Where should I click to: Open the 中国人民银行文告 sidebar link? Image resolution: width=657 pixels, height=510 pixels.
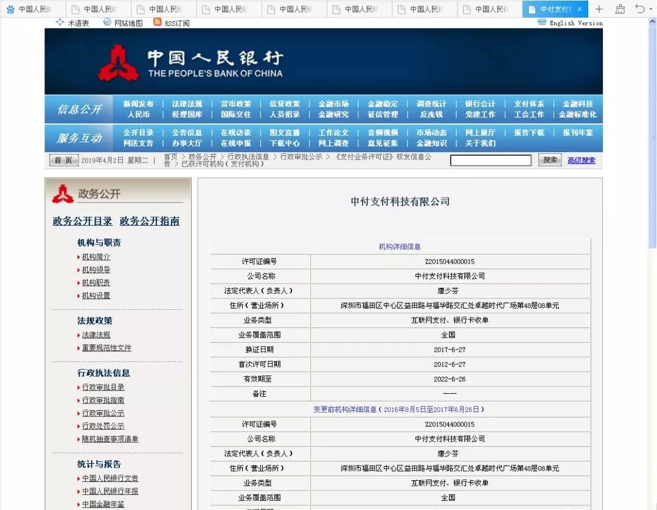click(109, 478)
